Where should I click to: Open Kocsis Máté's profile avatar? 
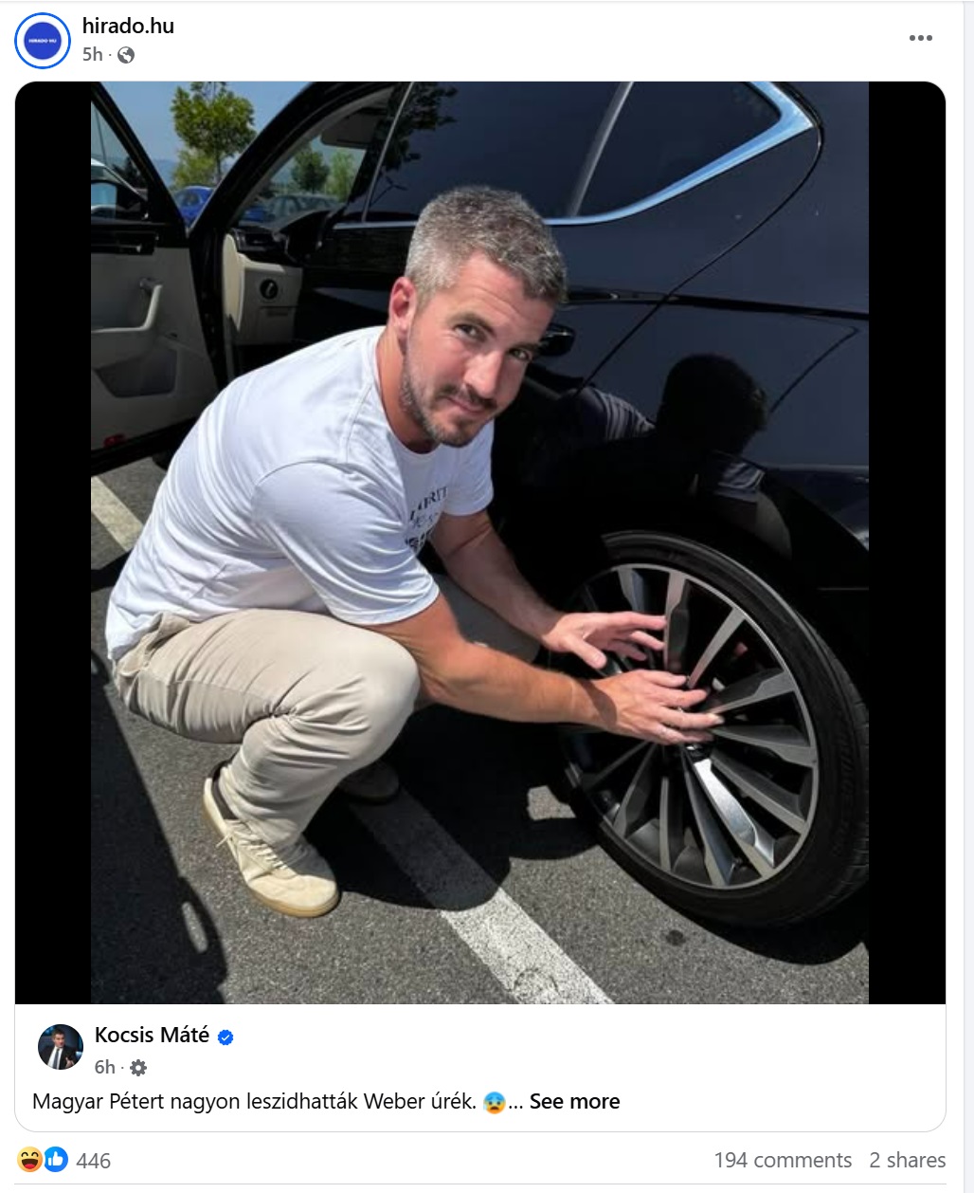(x=61, y=1047)
